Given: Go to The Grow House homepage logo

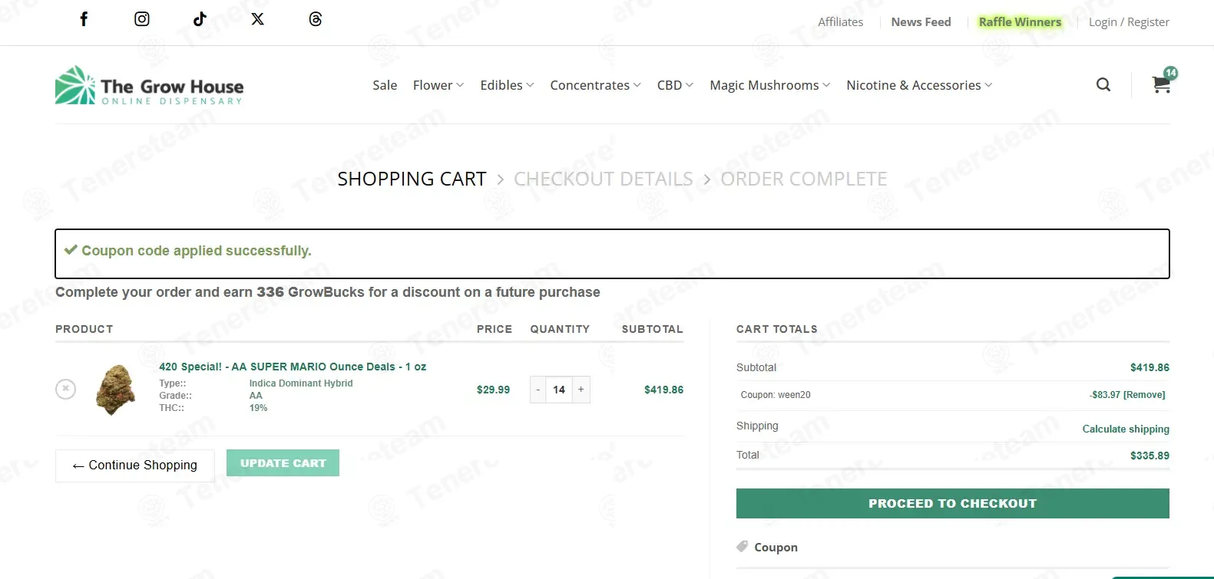Looking at the screenshot, I should [x=150, y=85].
